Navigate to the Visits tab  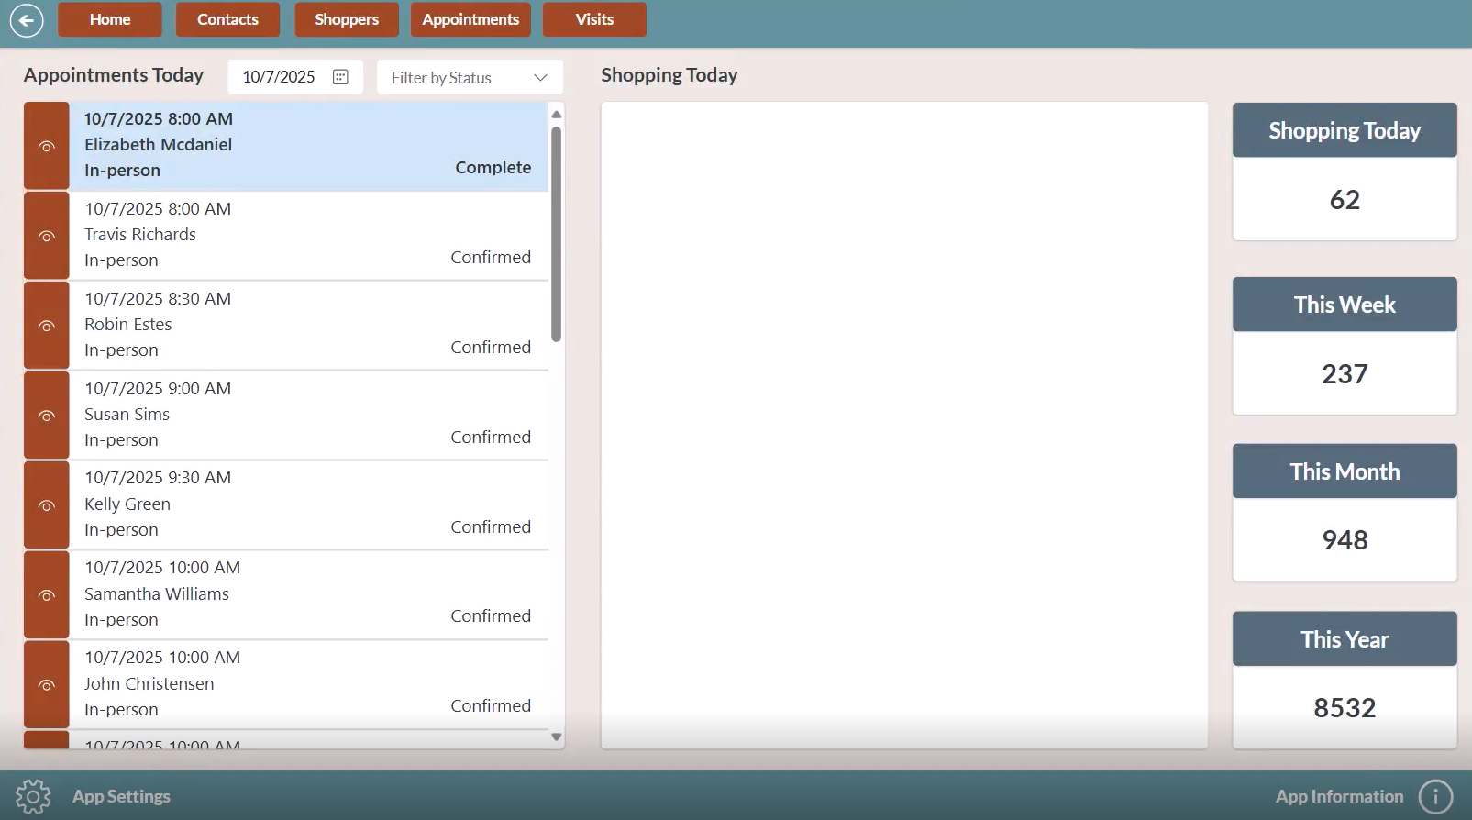594,19
